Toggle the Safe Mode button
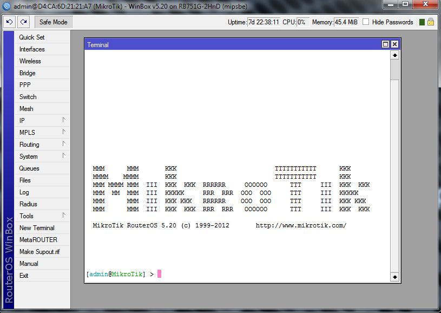441x313 pixels. point(54,22)
